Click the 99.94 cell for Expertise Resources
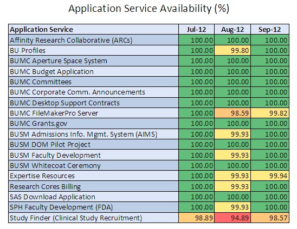This screenshot has width=297, height=229. point(270,176)
